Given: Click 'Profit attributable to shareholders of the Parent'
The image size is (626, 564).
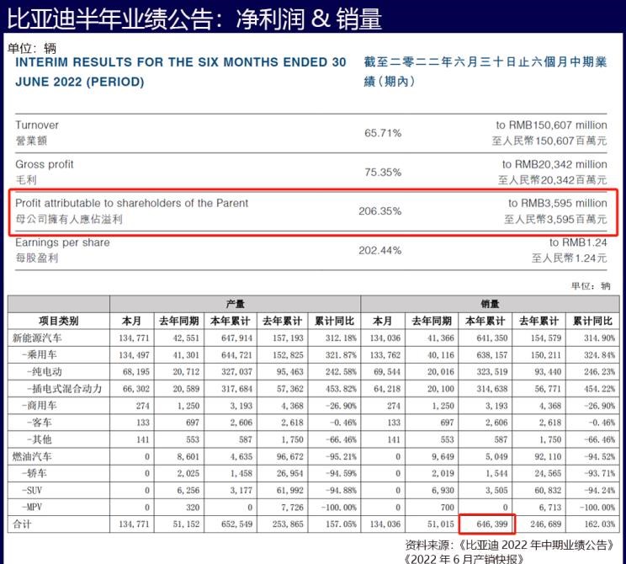Looking at the screenshot, I should pyautogui.click(x=132, y=203).
